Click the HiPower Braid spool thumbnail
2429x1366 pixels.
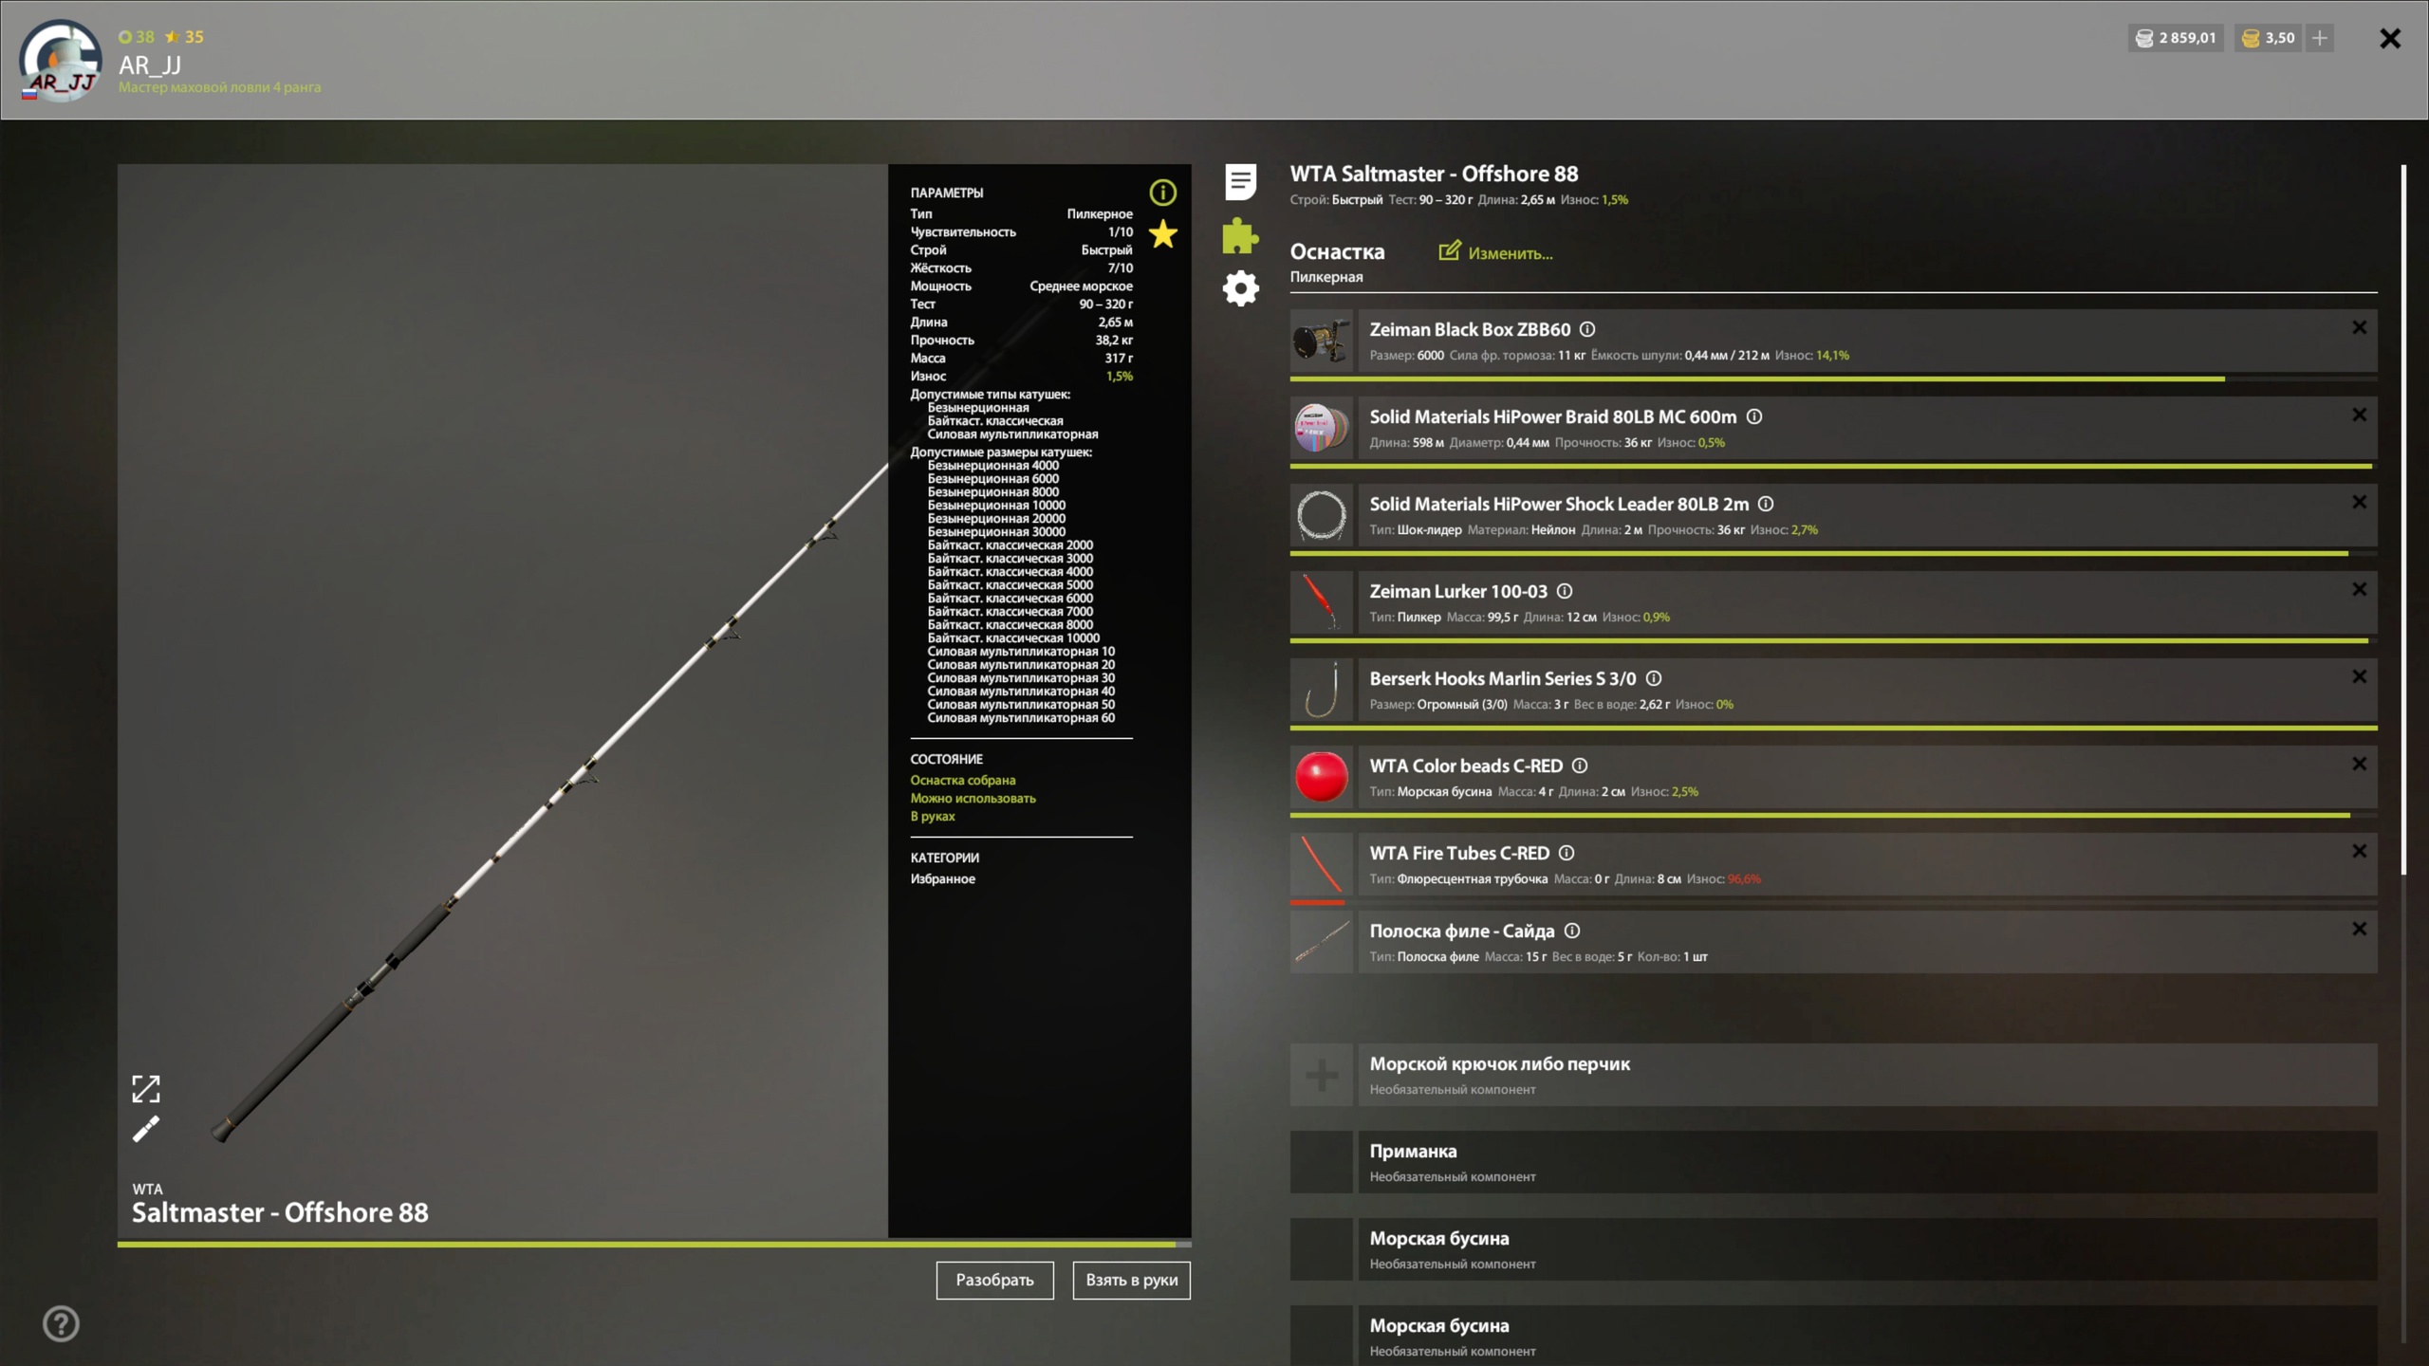(x=1322, y=428)
